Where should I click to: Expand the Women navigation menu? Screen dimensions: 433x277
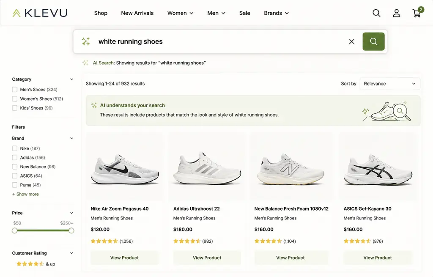pos(180,13)
